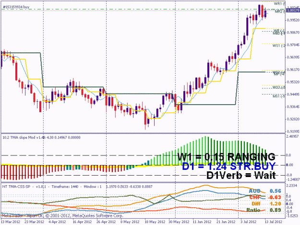Select the MS1 pivot level label

pos(279,96)
